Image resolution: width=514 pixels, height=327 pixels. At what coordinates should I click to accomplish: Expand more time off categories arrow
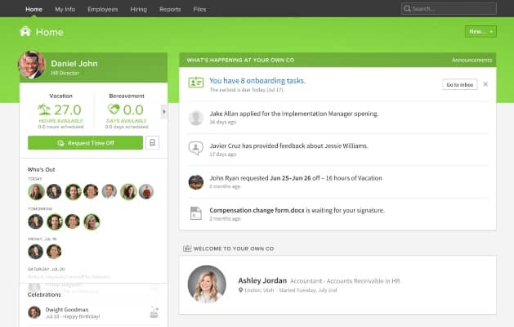pyautogui.click(x=164, y=111)
